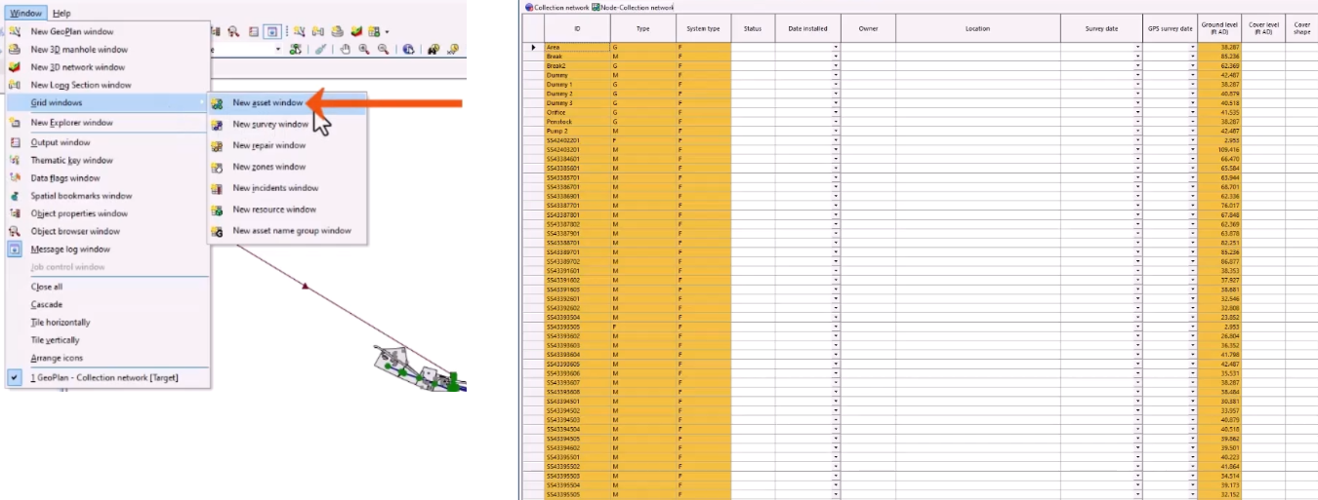
Task: Click the Owner column header
Action: 868,28
